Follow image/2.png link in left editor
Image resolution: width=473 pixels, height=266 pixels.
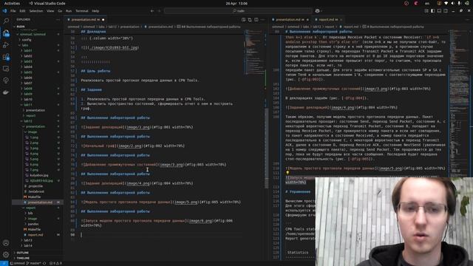coord(130,146)
